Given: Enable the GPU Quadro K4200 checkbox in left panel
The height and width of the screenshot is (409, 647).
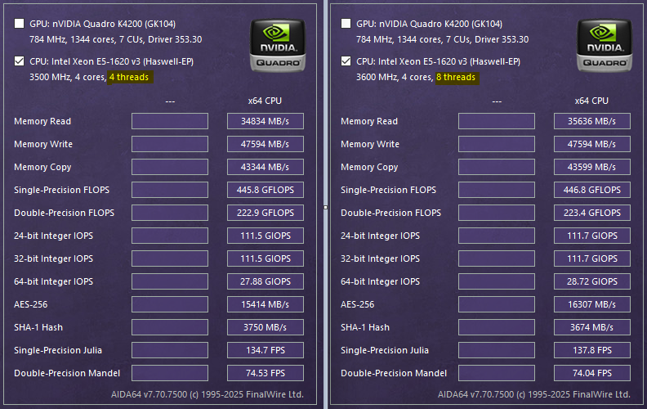Looking at the screenshot, I should (x=19, y=23).
